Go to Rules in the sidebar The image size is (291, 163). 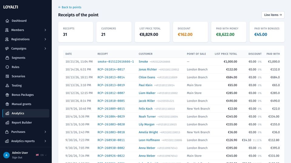coord(26,67)
